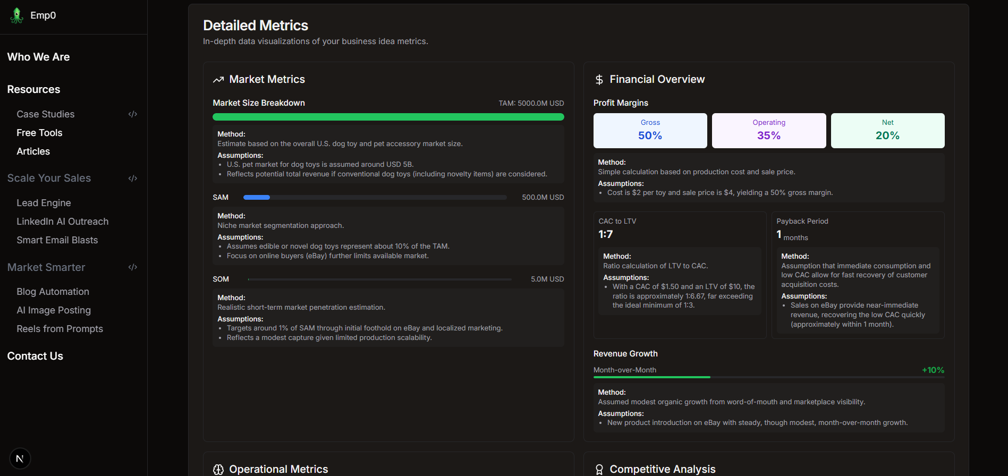Image resolution: width=1008 pixels, height=476 pixels.
Task: Select the Net 20% margin card
Action: coord(887,131)
